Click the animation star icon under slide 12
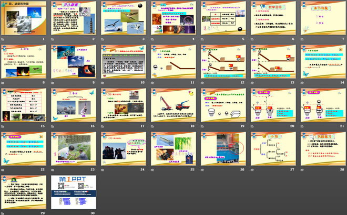The image size is (347, 215). [202, 82]
